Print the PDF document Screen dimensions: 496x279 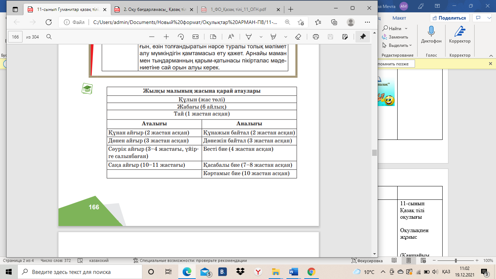[316, 37]
